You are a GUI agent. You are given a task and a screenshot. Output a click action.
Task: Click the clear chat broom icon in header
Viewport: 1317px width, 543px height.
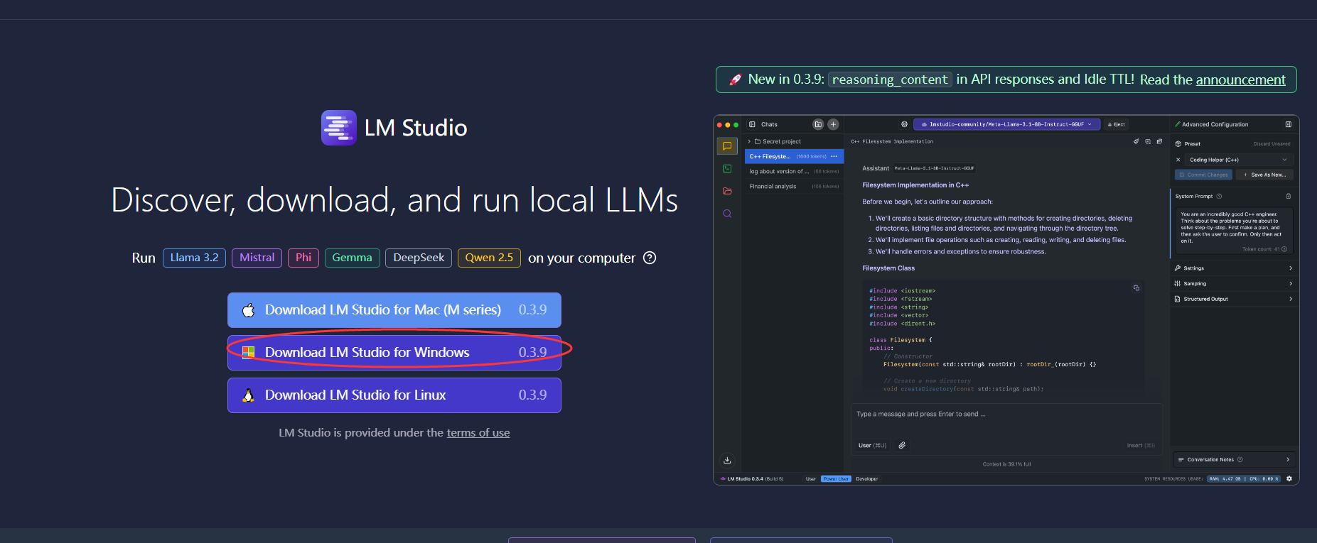[x=1136, y=141]
